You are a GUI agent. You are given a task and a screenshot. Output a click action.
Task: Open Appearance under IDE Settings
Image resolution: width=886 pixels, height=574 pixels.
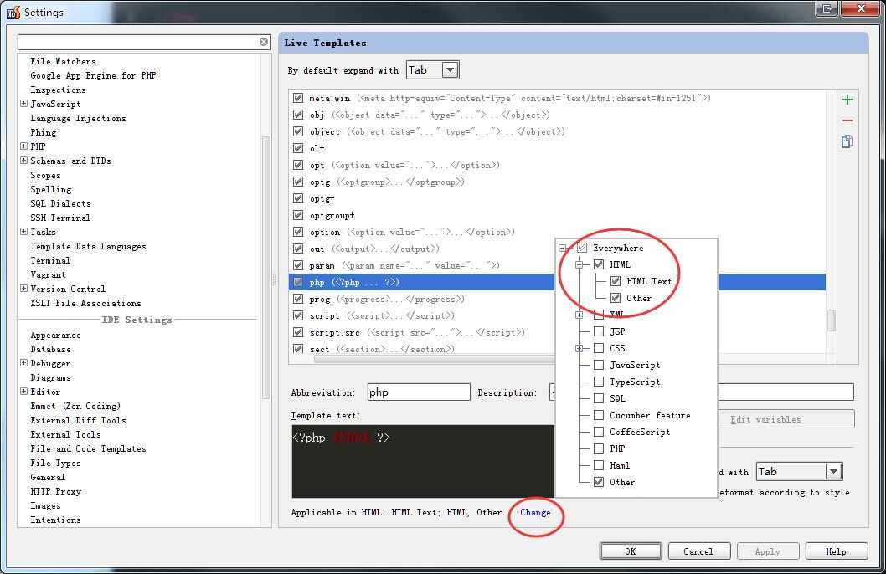click(x=55, y=335)
